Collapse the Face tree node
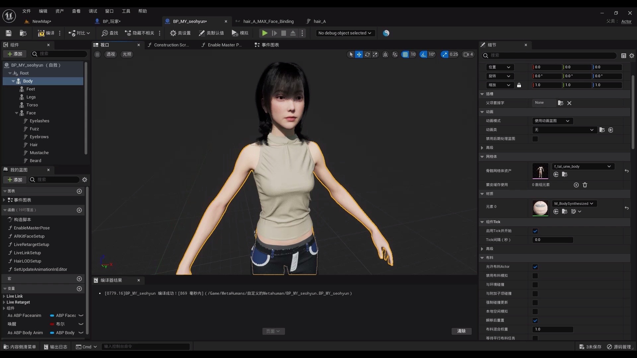This screenshot has width=637, height=358. [x=17, y=113]
